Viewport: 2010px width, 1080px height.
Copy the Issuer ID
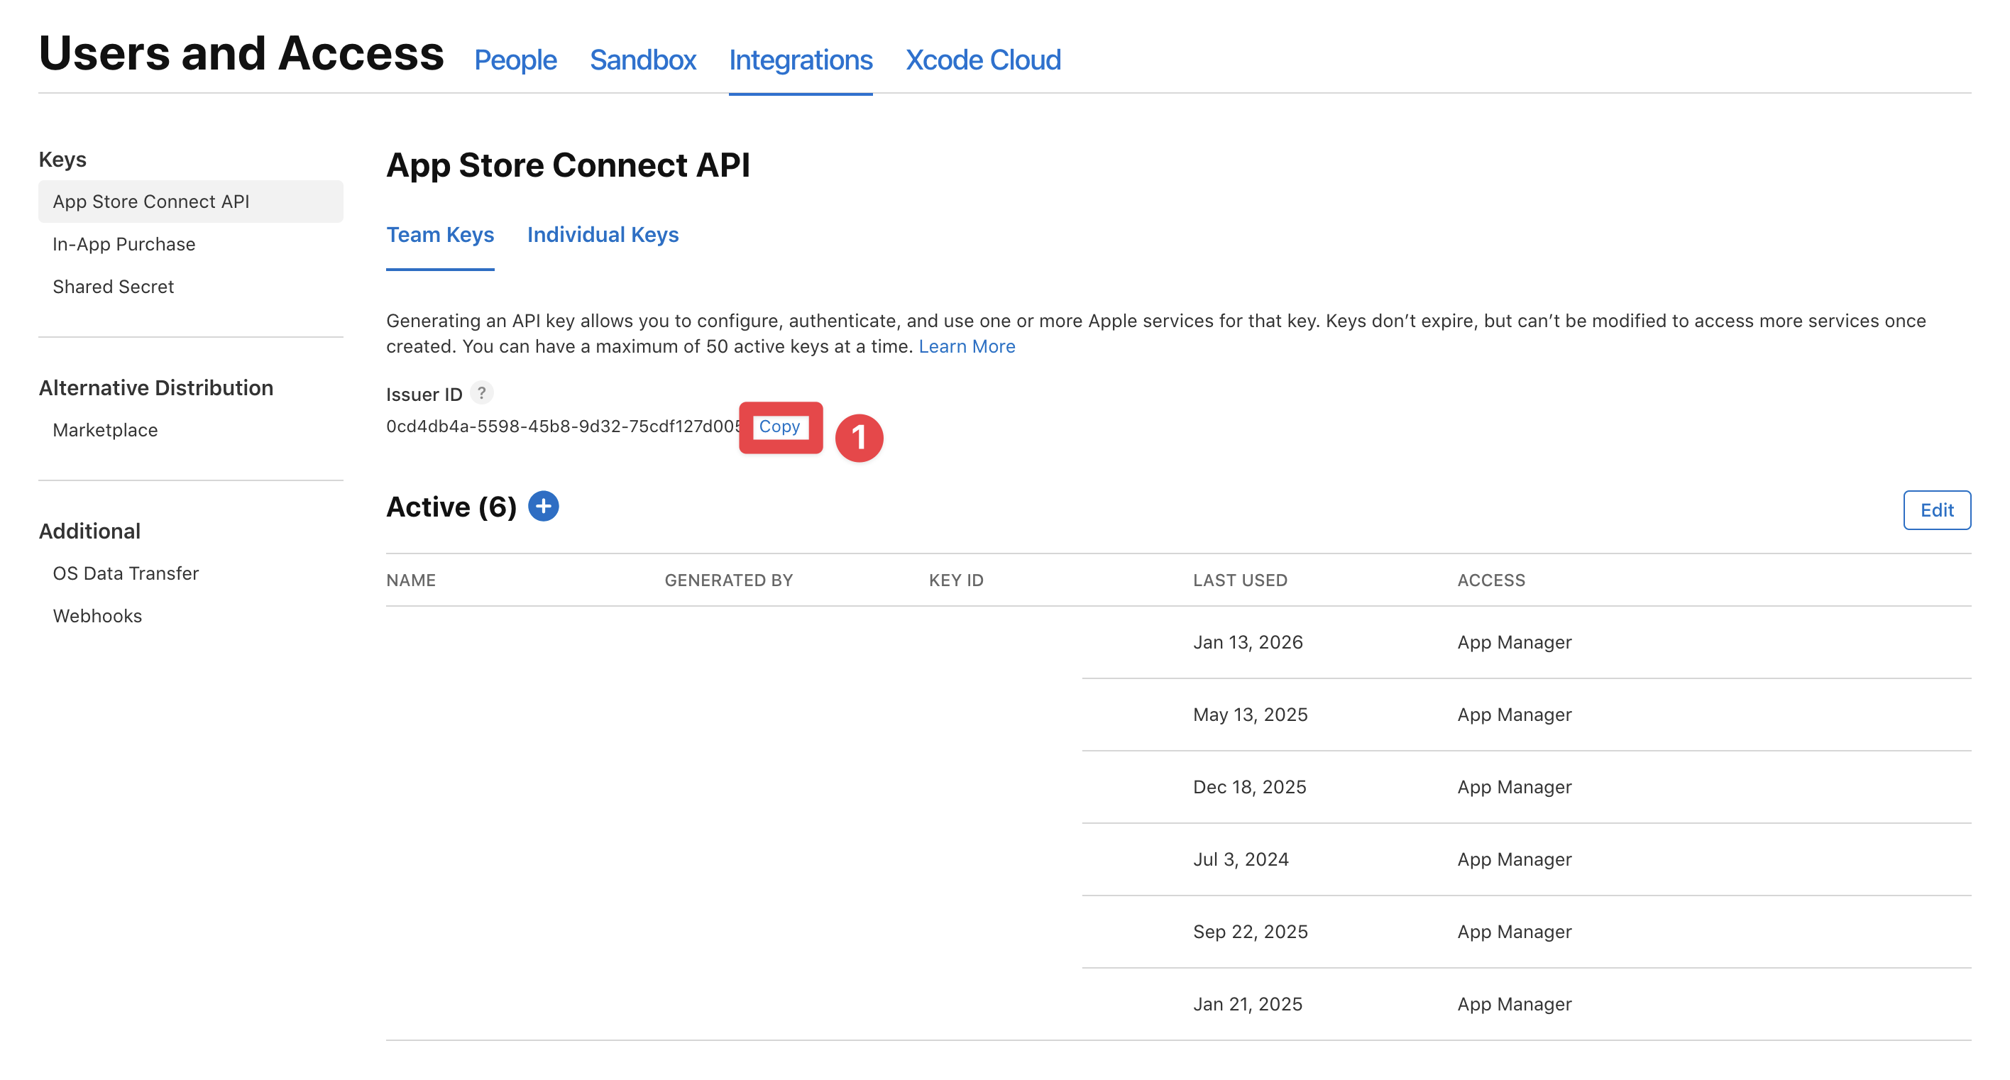(x=779, y=428)
